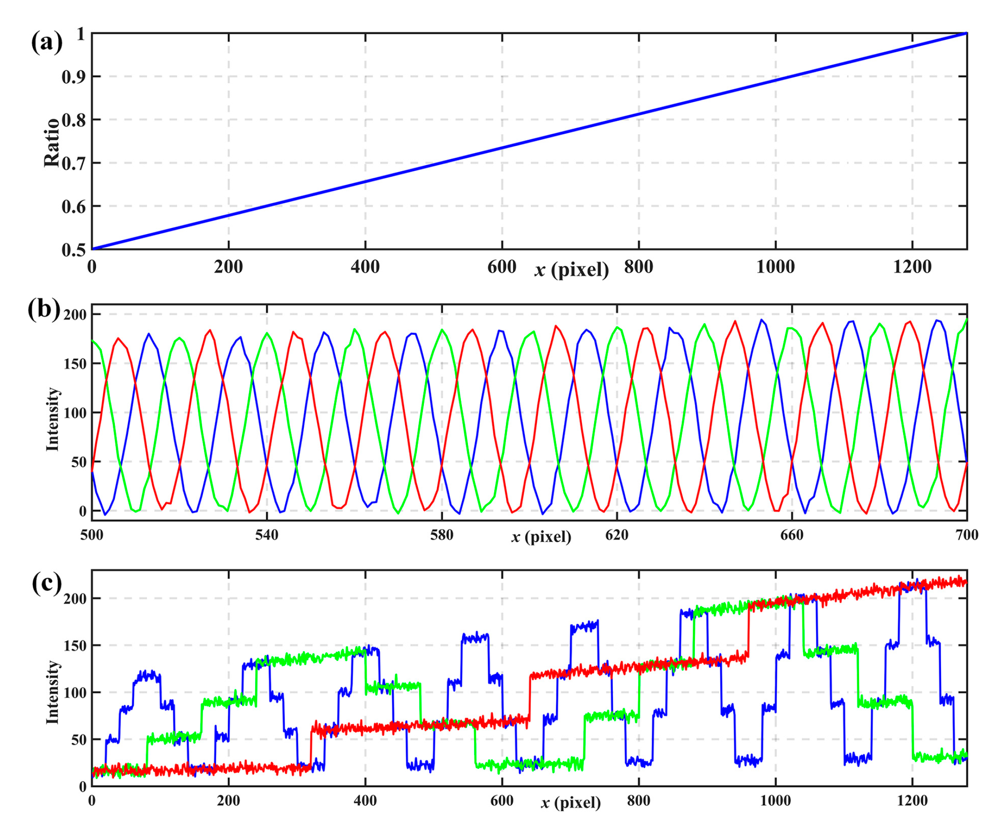This screenshot has width=1003, height=825.
Task: Click the Ratio y-axis label
Action: pyautogui.click(x=52, y=143)
